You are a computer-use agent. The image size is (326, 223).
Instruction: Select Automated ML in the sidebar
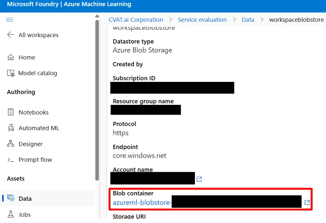(39, 128)
